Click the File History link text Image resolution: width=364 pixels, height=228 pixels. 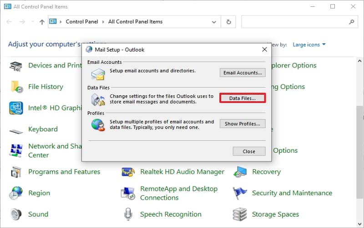tap(46, 87)
